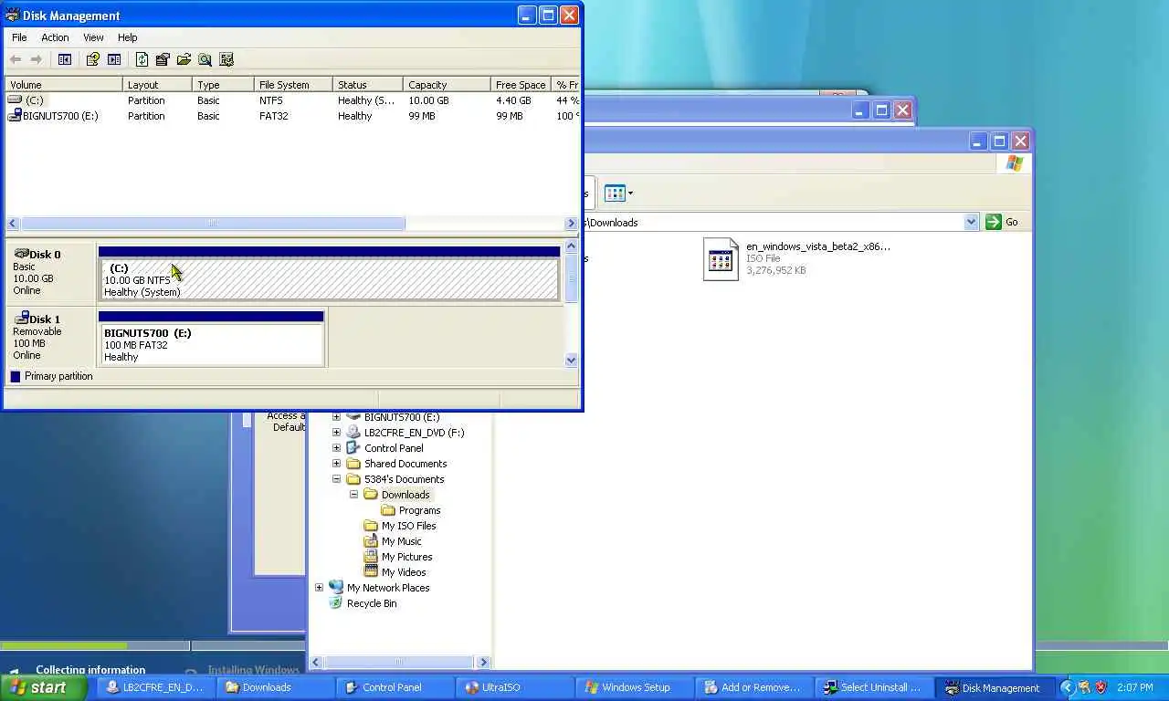Click the removable drive icon beside BIGNUTS700 volume row

(x=15, y=116)
